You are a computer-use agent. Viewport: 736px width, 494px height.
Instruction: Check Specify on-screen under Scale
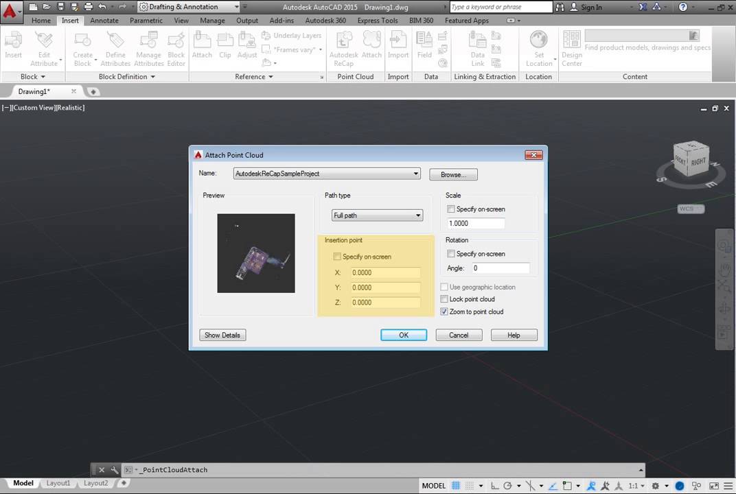click(x=451, y=209)
